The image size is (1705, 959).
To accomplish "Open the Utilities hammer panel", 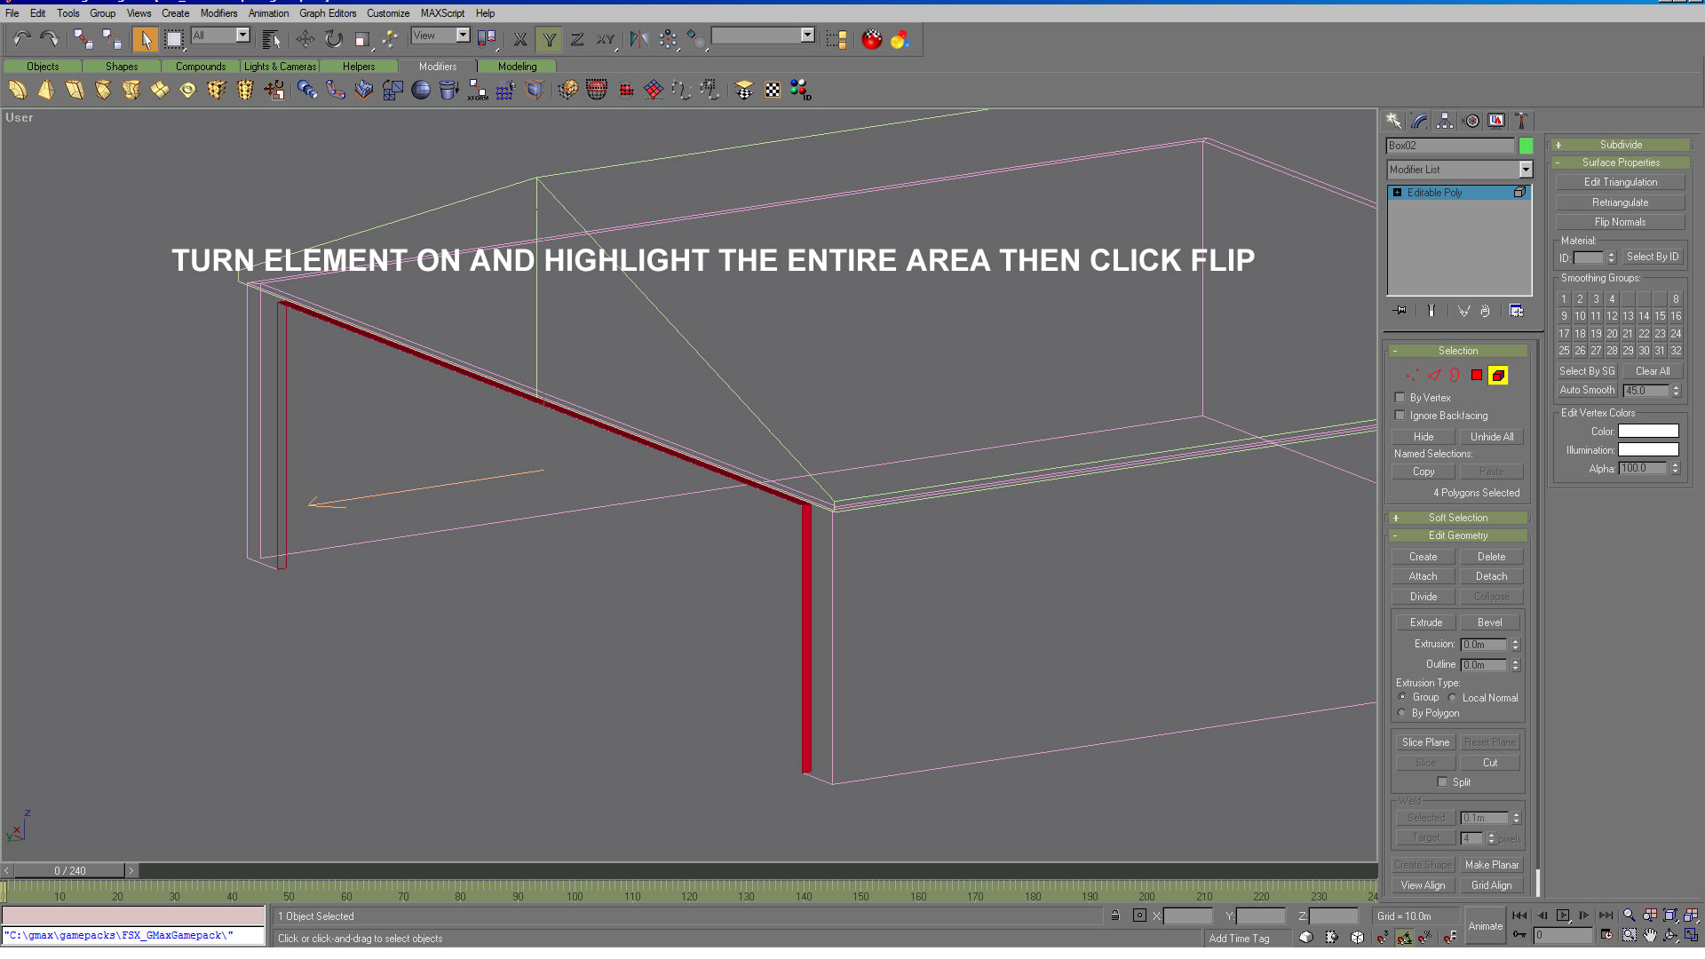I will pos(1521,121).
